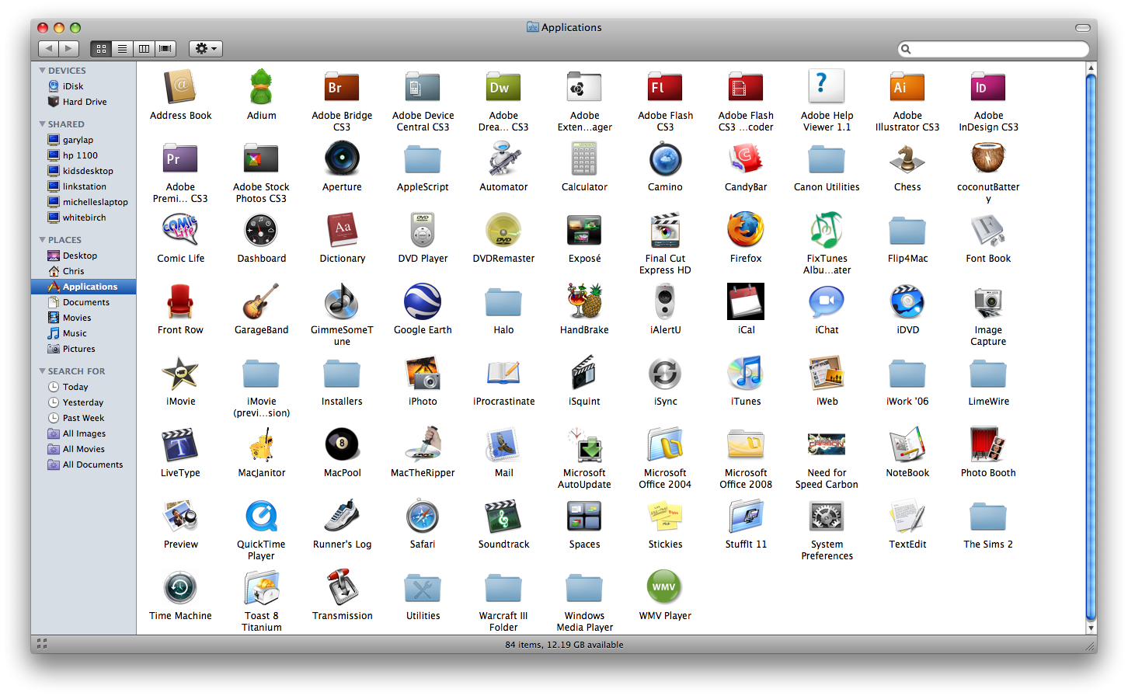Image resolution: width=1128 pixels, height=696 pixels.
Task: Select the iMovie star icon
Action: pyautogui.click(x=180, y=373)
